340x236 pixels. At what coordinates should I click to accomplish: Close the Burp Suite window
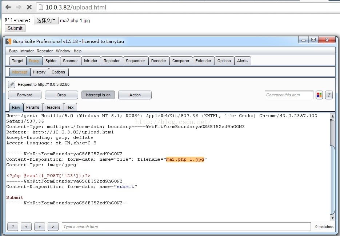(x=327, y=40)
